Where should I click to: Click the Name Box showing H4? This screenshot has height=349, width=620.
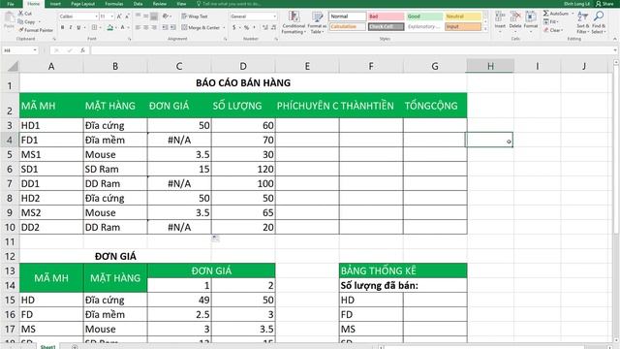[x=19, y=50]
